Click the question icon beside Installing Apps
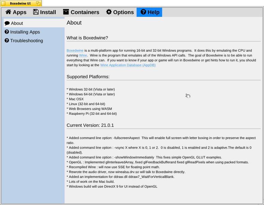The height and width of the screenshot is (205, 264). (7, 32)
